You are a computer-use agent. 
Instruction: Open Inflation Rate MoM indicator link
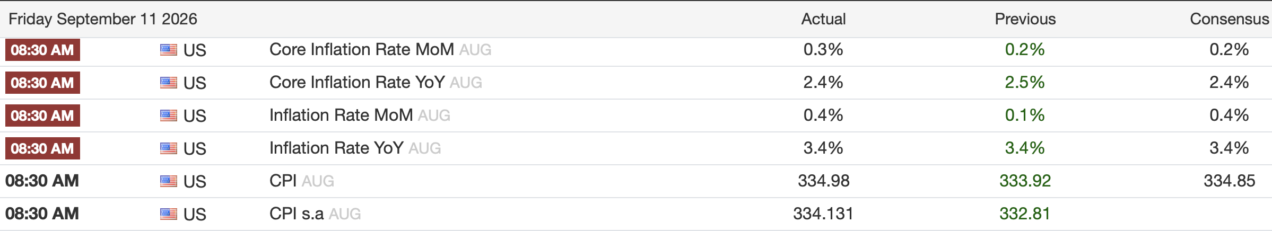(341, 115)
